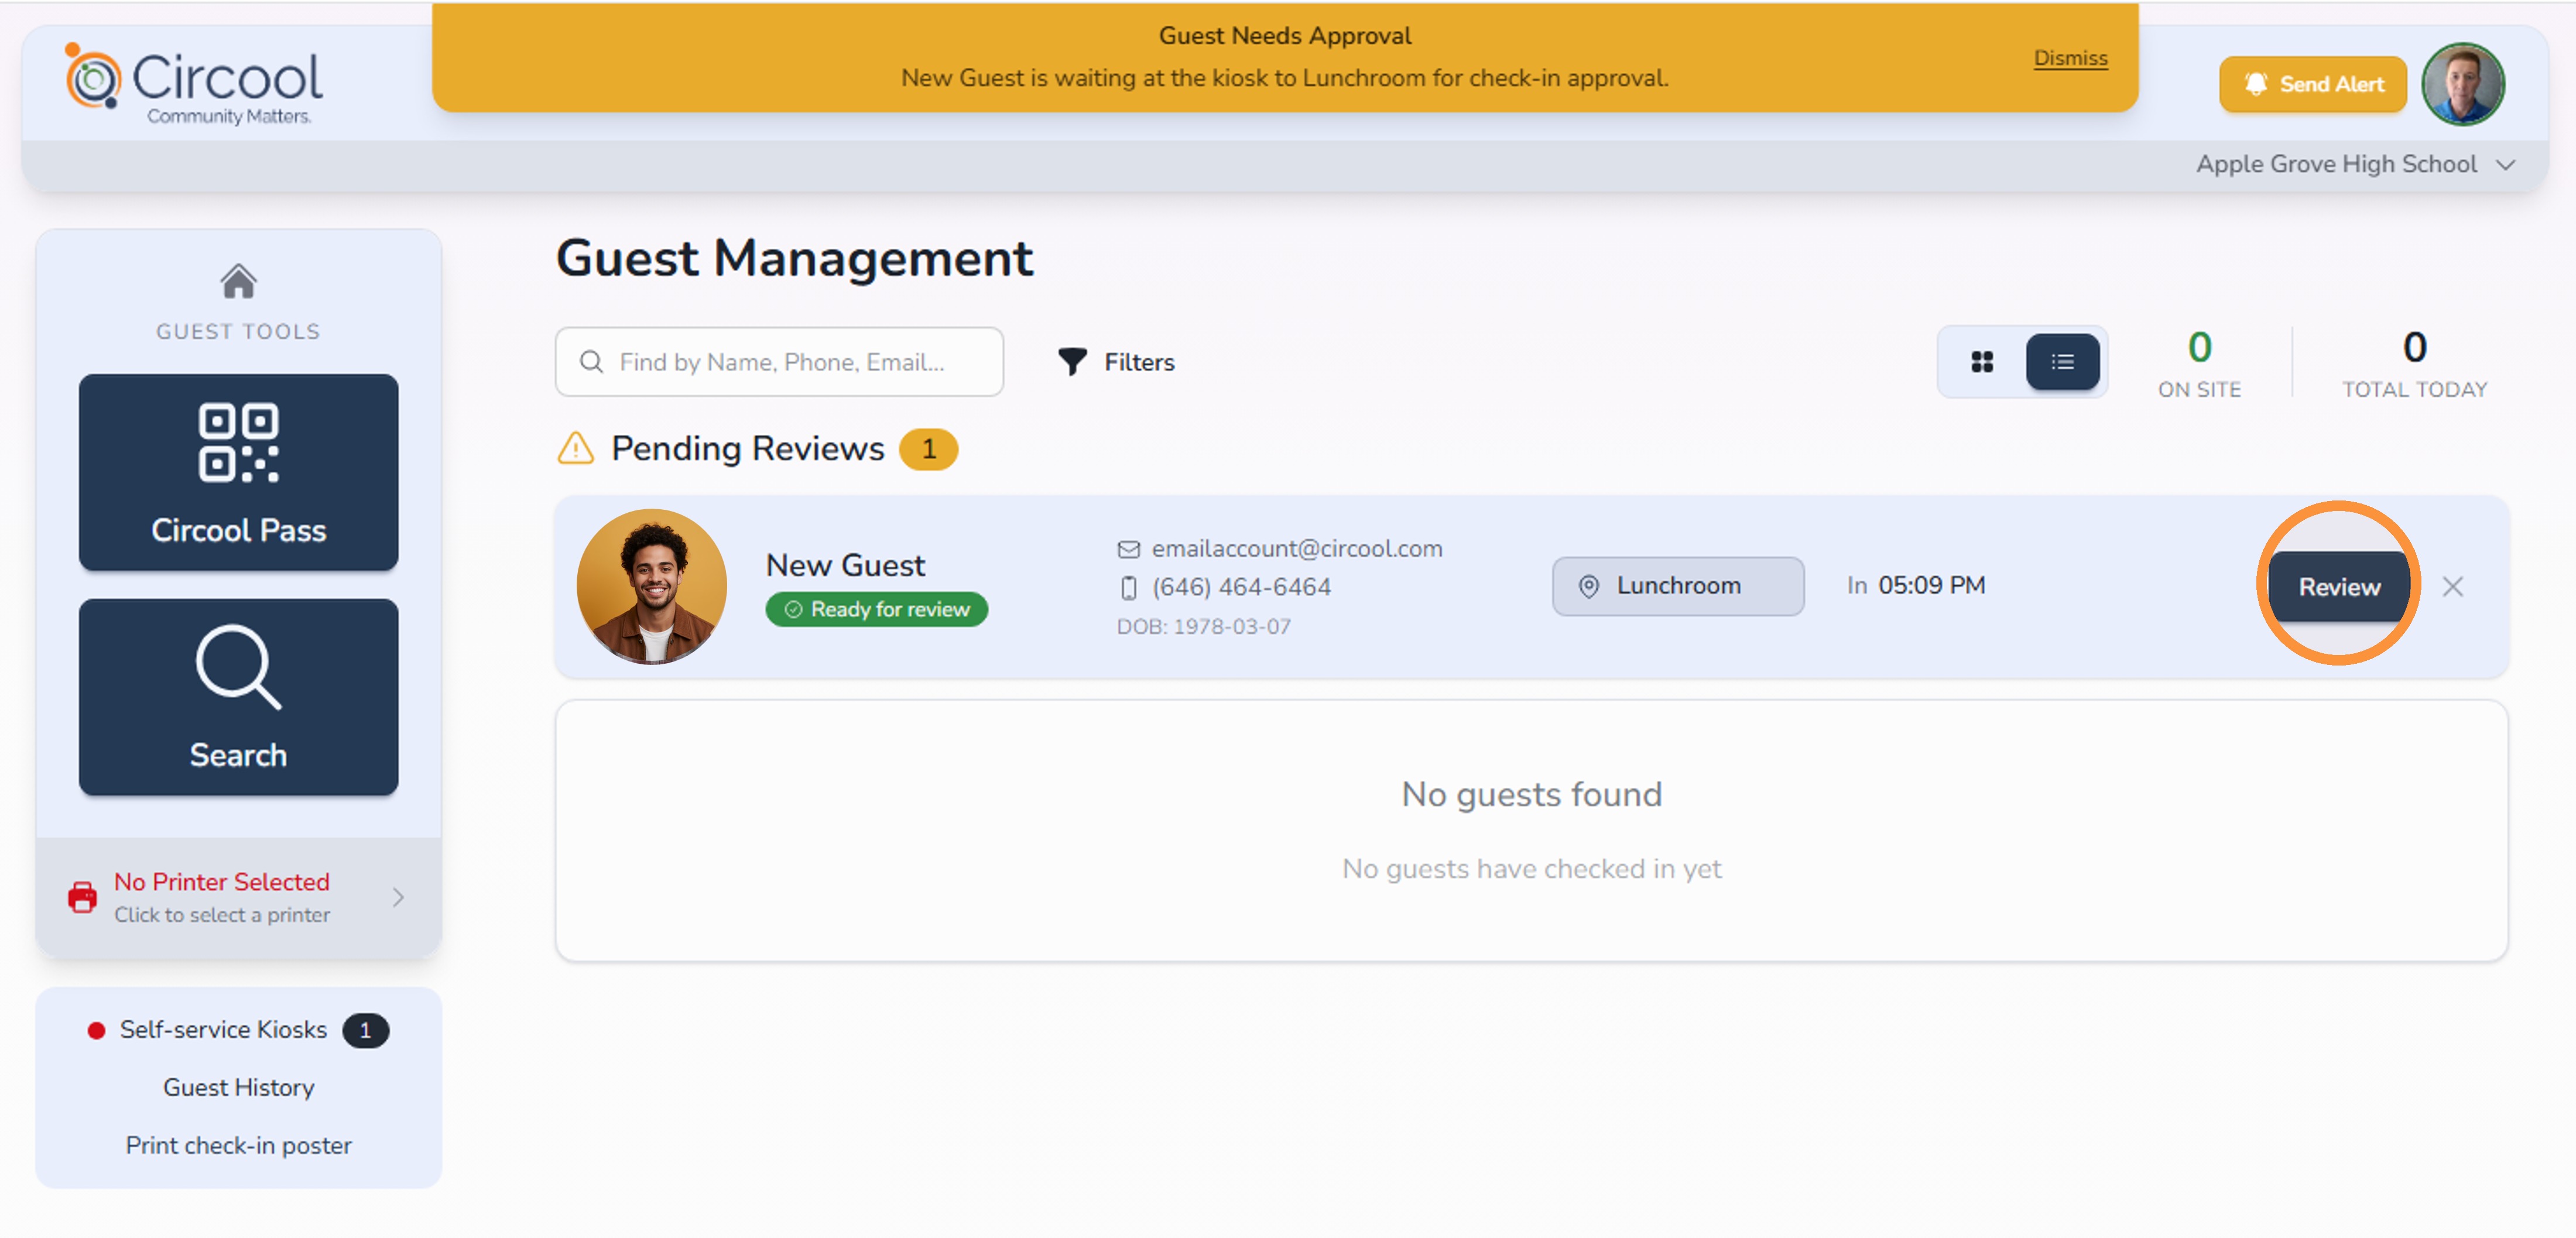This screenshot has width=2576, height=1238.
Task: Open the New Guest photo
Action: tap(652, 586)
